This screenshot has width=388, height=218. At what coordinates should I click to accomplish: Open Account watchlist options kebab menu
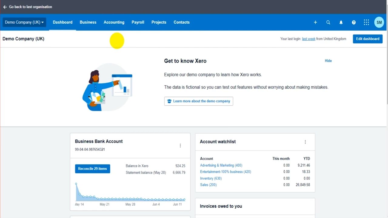click(305, 142)
